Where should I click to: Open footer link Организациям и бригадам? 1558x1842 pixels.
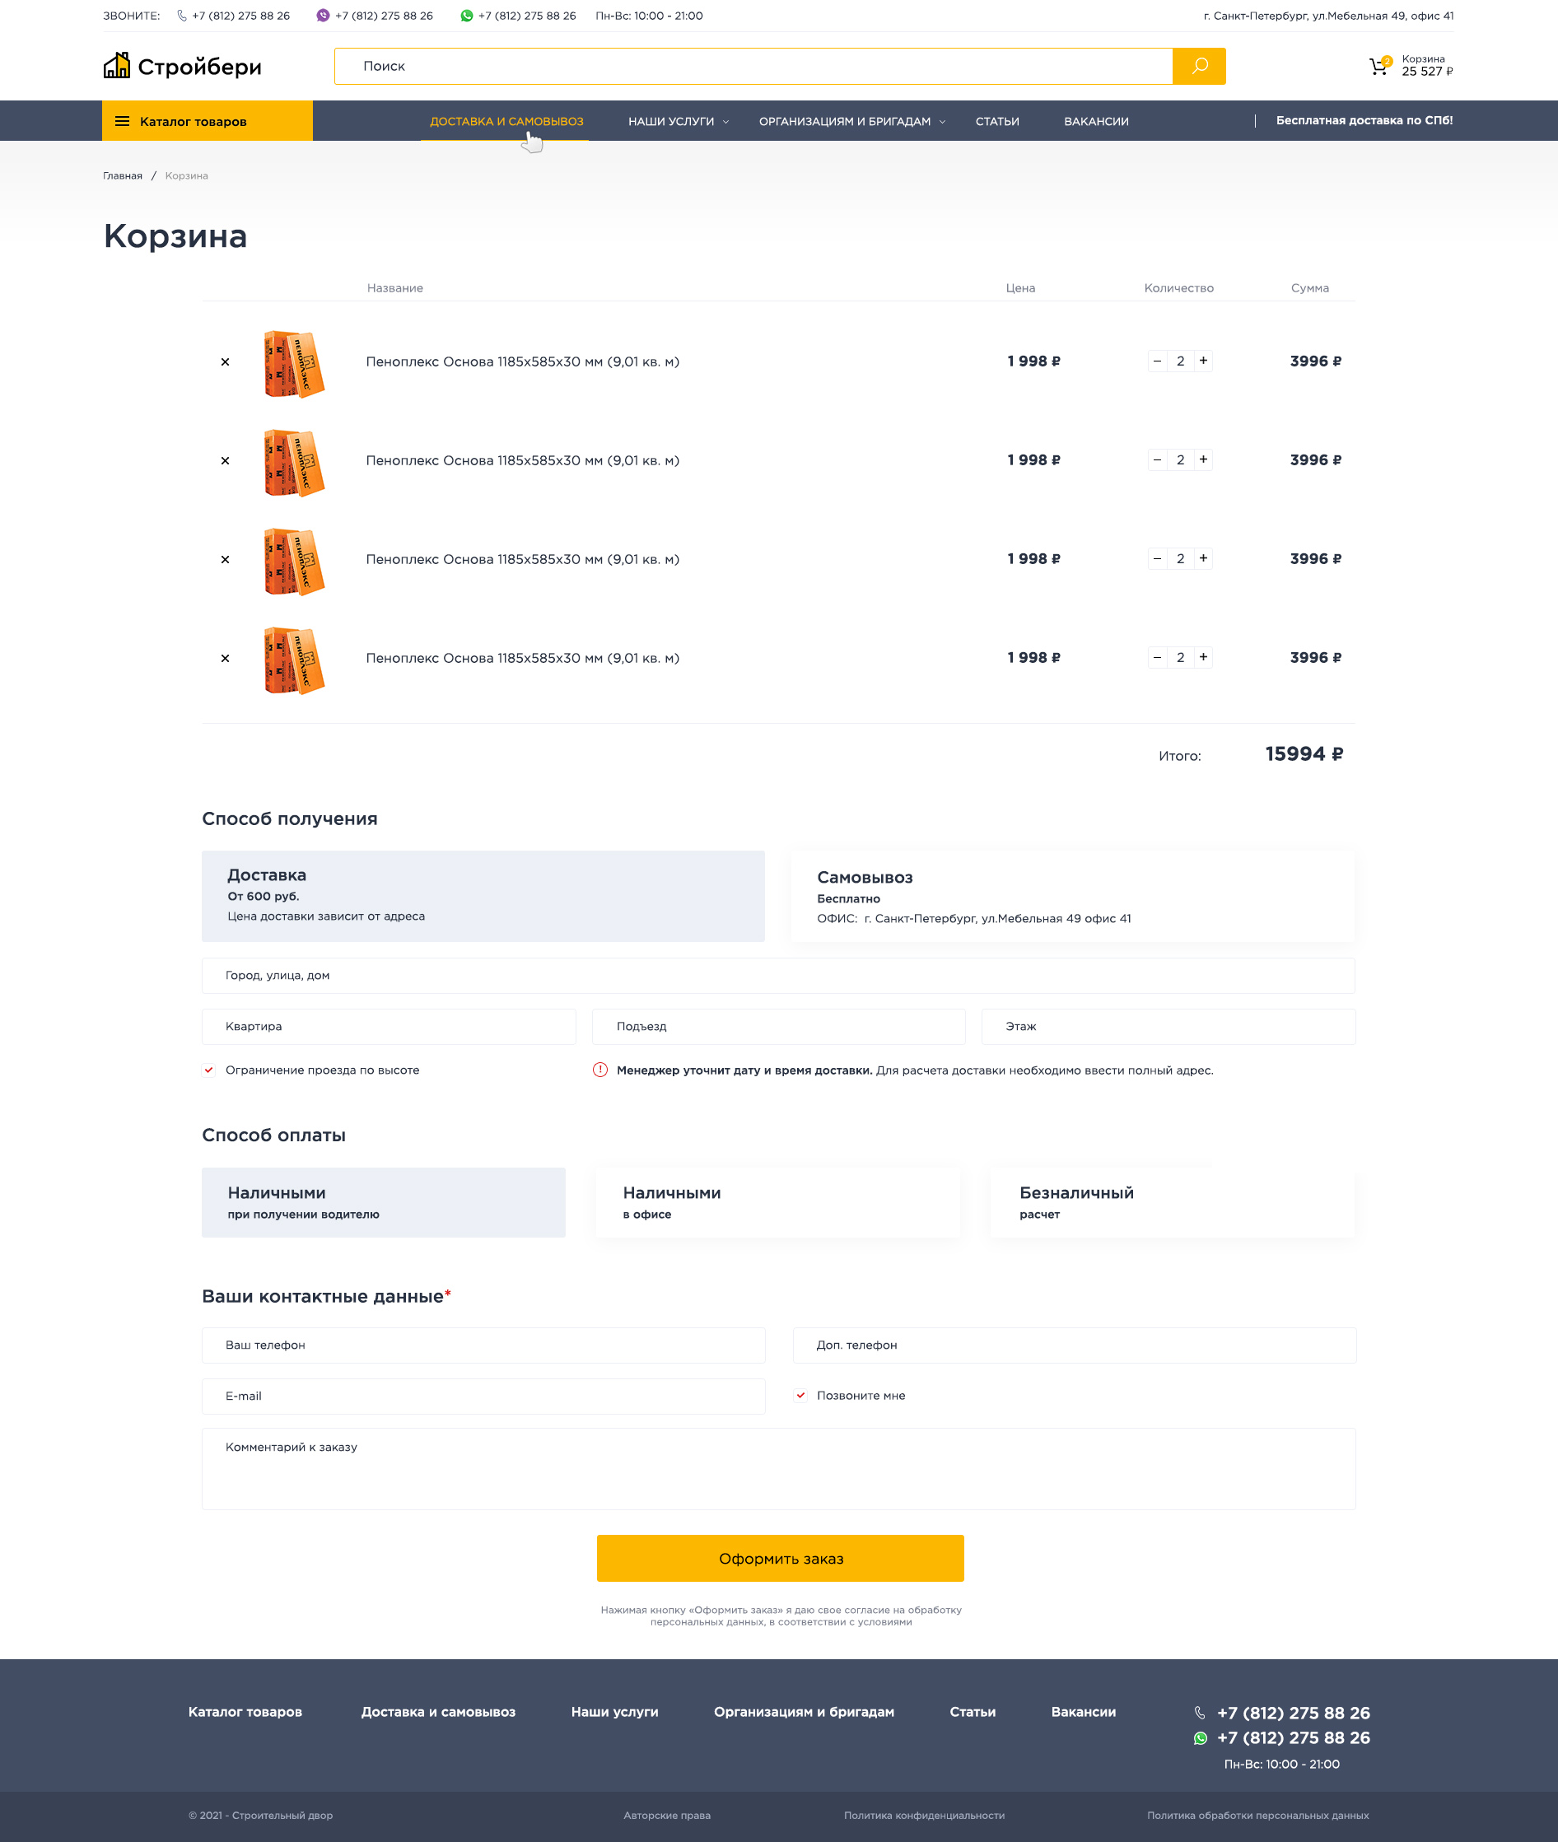tap(804, 1712)
